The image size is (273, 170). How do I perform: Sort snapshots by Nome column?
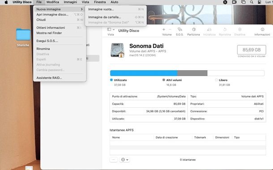tap(116, 137)
